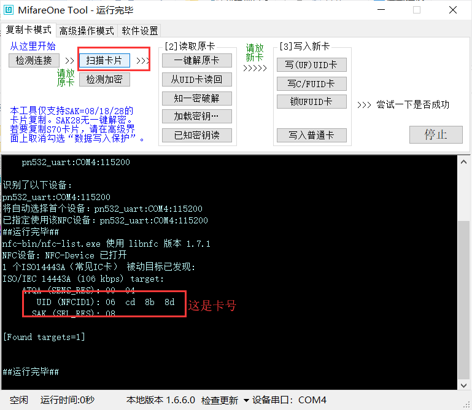The image size is (472, 410).
Task: Click 检查更新 in status bar
Action: [x=220, y=400]
